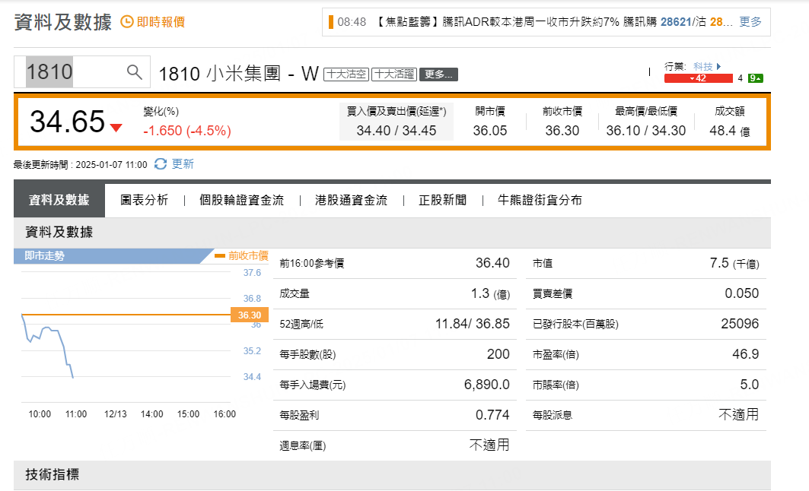Open the 正股新聞 tab
The height and width of the screenshot is (491, 809).
[x=442, y=200]
